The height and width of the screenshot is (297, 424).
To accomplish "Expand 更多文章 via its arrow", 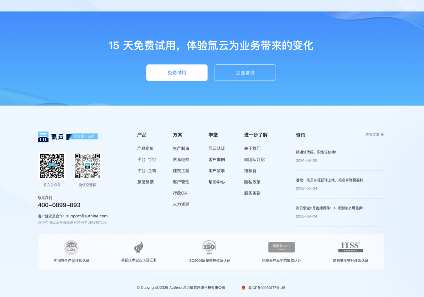I will (382, 135).
